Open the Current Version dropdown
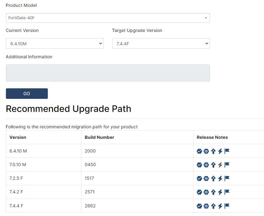This screenshot has width=264, height=216. pos(55,44)
